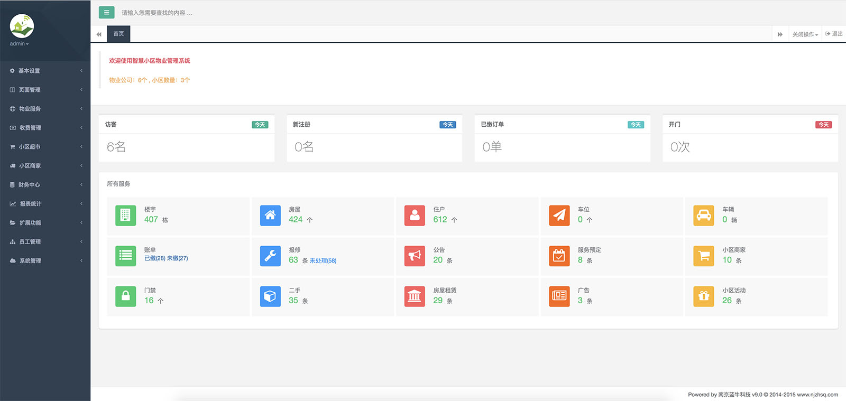This screenshot has width=846, height=401.
Task: Click the 407 楼宇 count value
Action: (x=151, y=219)
